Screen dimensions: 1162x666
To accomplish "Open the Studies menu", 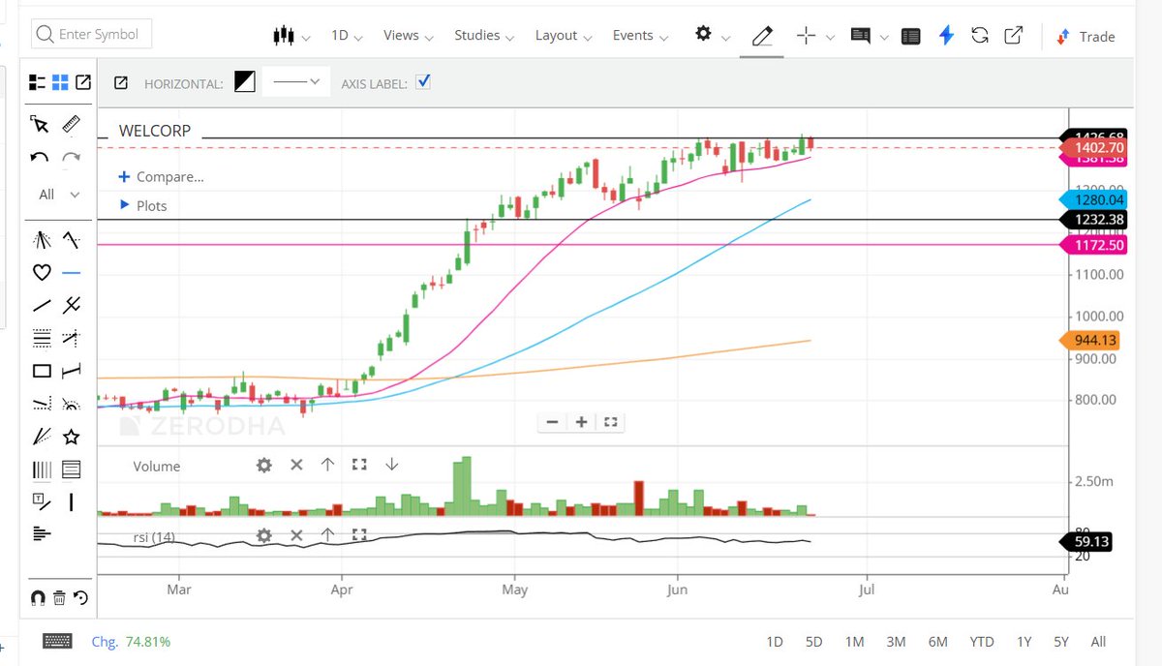I will coord(484,36).
